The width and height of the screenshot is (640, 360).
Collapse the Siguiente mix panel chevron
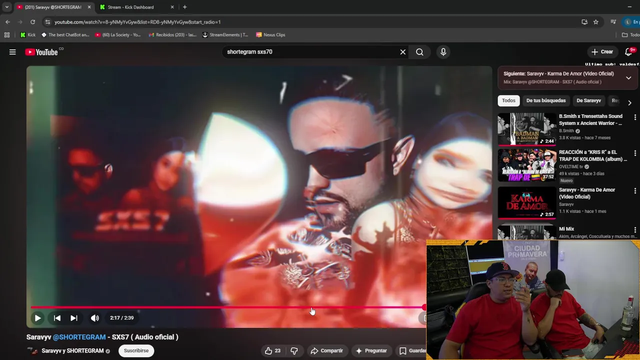(628, 78)
